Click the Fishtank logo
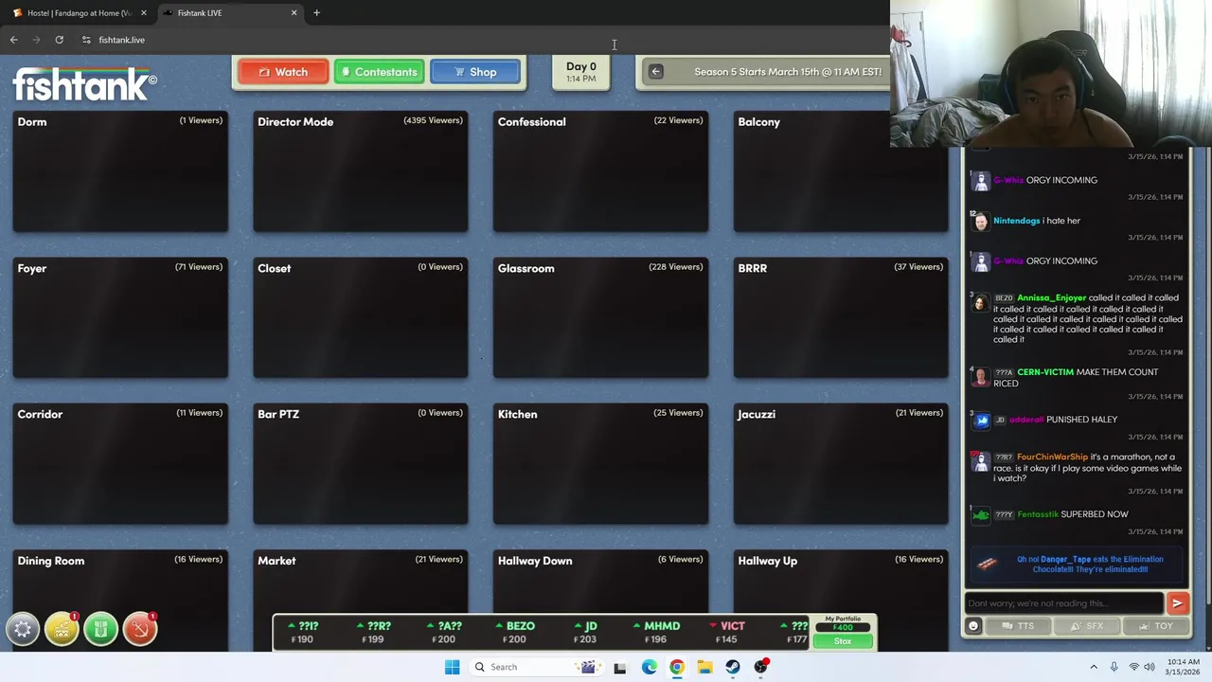The height and width of the screenshot is (682, 1212). pos(84,84)
